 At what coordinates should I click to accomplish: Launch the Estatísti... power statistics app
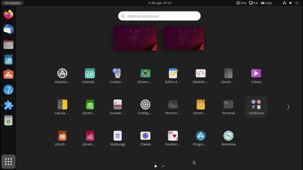[x=200, y=76]
